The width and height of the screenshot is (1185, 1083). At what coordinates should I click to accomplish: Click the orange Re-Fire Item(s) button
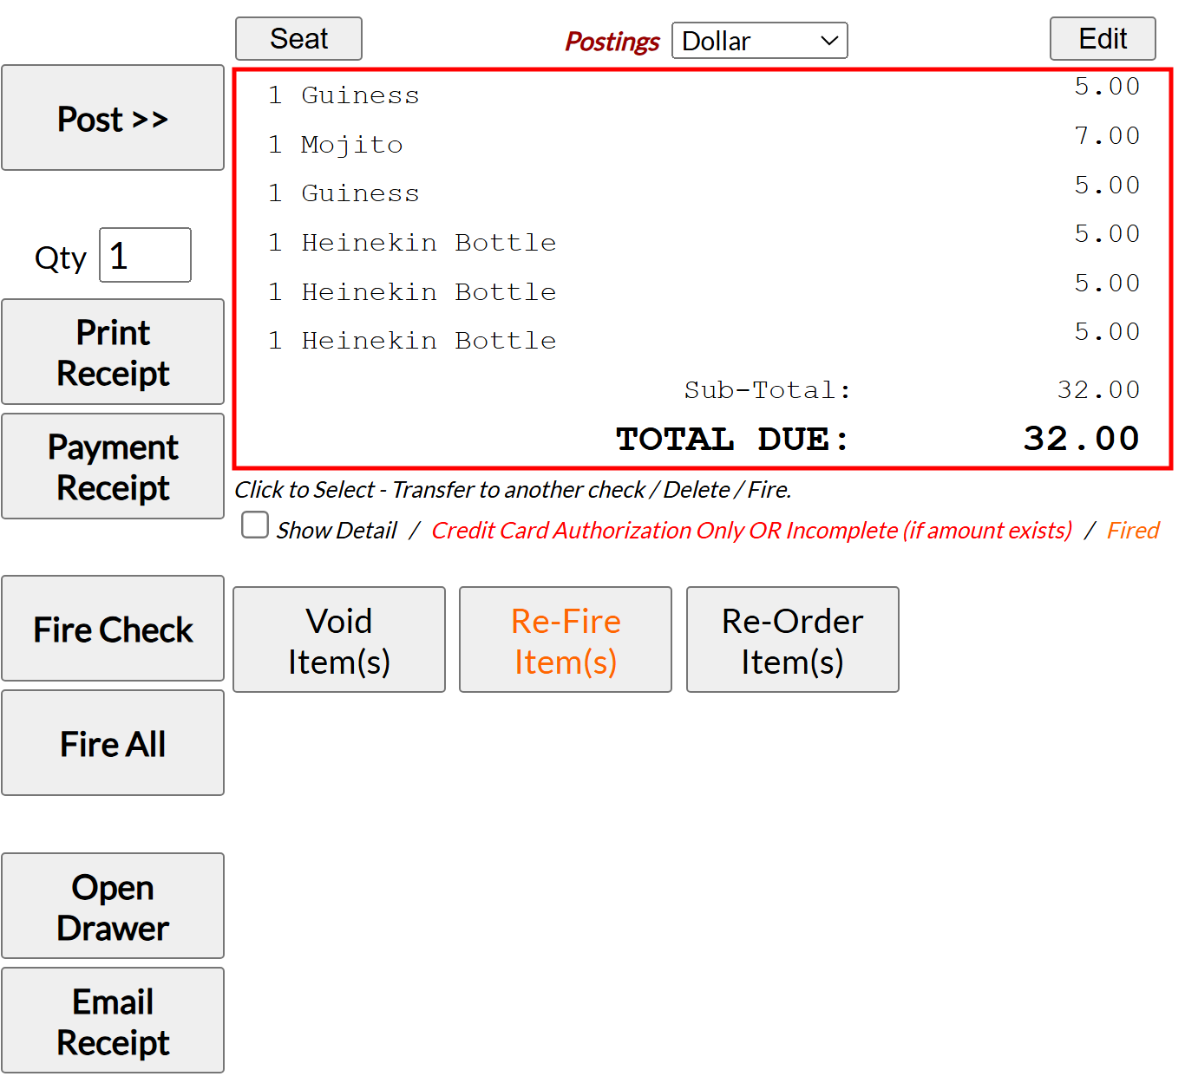pos(566,640)
